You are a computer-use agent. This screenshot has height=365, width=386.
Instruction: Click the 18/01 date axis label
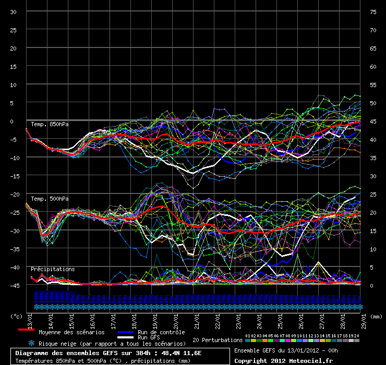click(134, 321)
